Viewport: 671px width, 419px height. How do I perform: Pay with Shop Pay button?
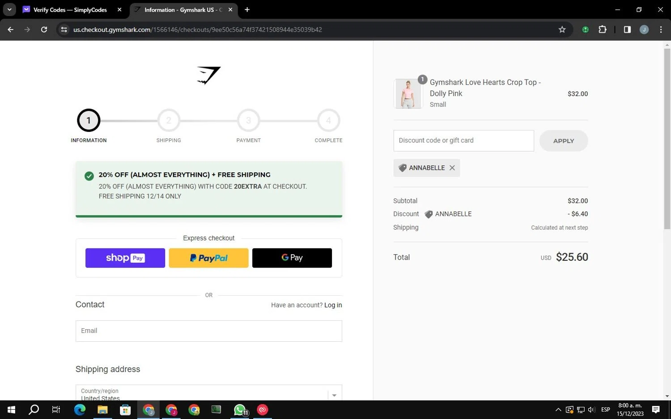tap(125, 258)
